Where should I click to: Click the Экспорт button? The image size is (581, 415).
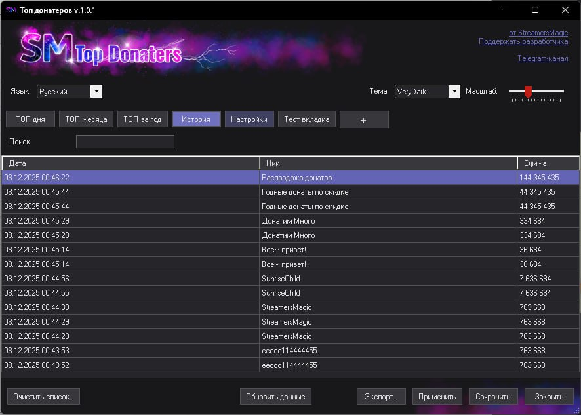point(380,397)
